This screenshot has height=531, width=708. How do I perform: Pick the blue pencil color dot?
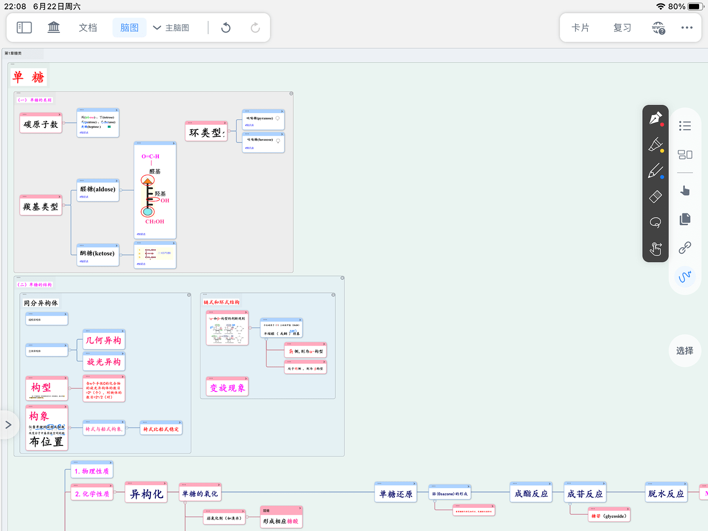click(x=662, y=177)
